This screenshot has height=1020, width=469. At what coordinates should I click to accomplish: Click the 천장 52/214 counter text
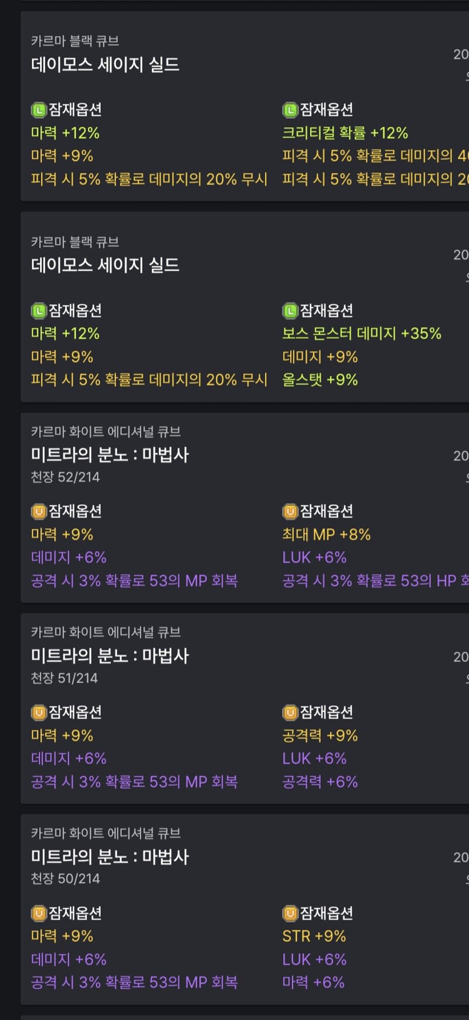[x=66, y=477]
